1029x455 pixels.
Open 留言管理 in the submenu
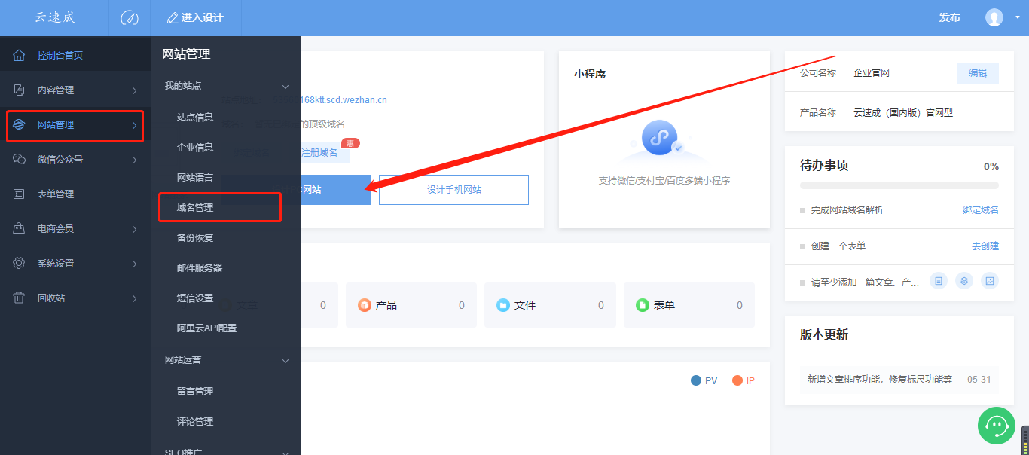pyautogui.click(x=195, y=391)
